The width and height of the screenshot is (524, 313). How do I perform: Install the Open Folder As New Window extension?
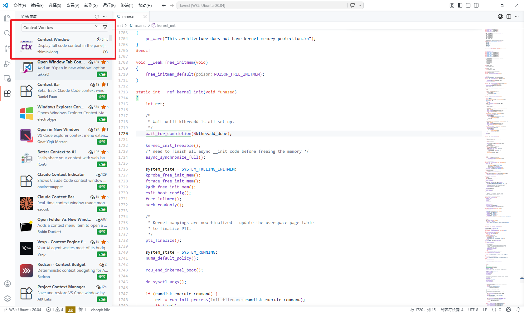(102, 232)
